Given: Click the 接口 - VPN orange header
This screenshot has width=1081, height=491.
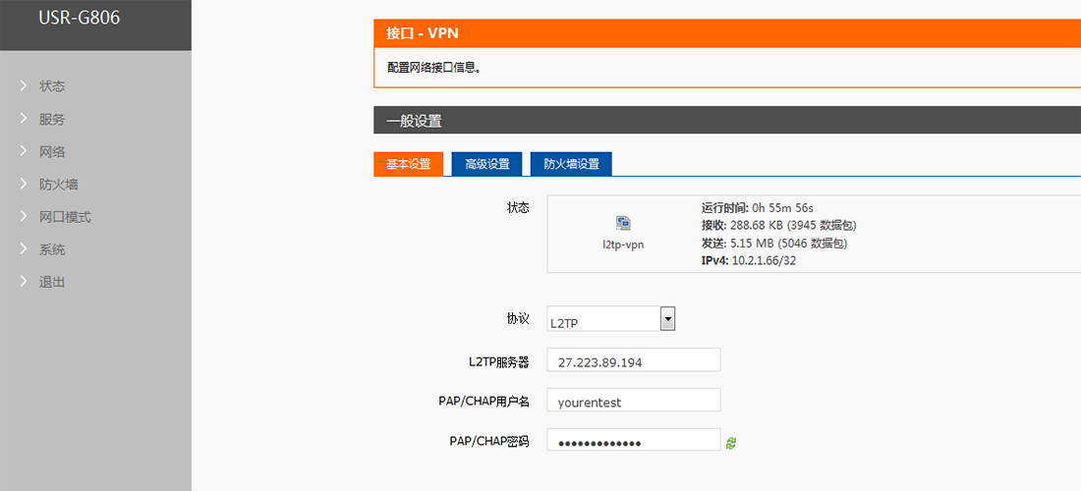Looking at the screenshot, I should pos(423,33).
